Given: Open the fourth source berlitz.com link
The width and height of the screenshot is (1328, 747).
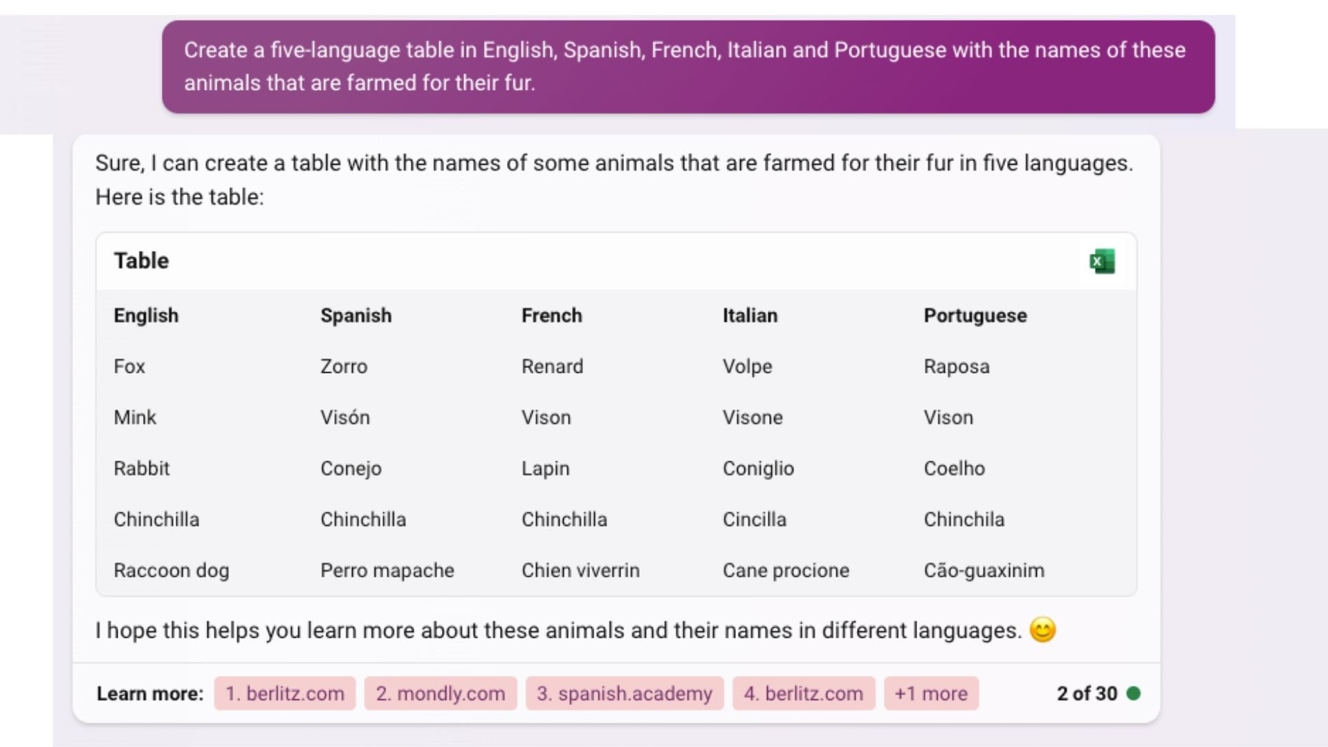Looking at the screenshot, I should pos(804,693).
